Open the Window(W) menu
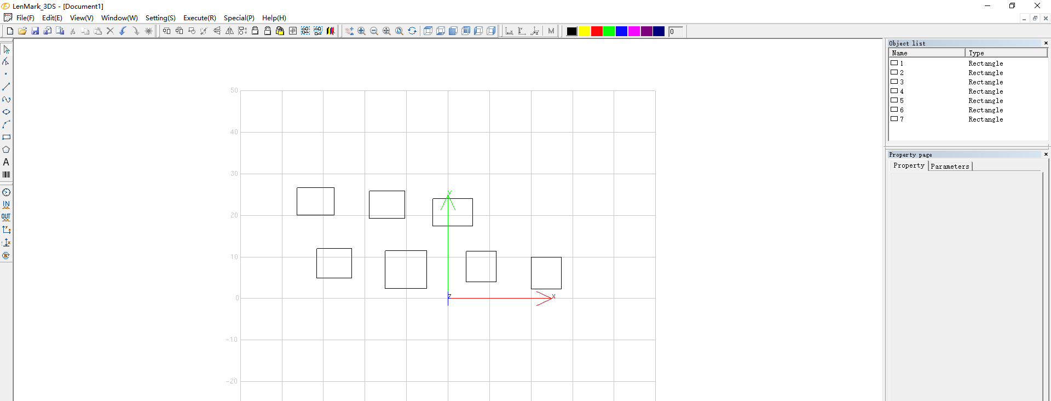 point(119,18)
